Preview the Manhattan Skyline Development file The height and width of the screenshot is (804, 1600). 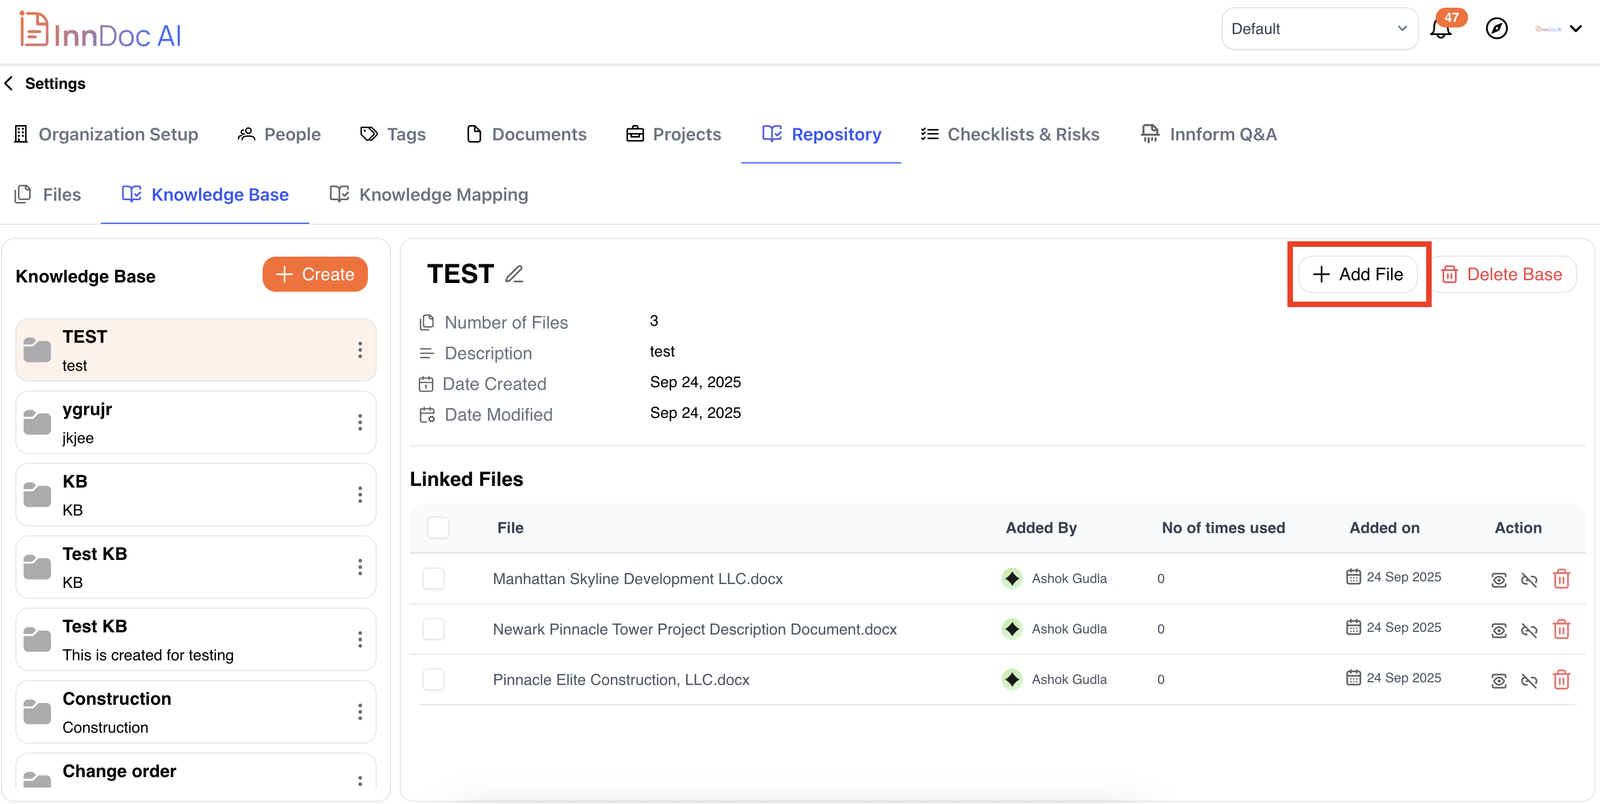point(1498,580)
